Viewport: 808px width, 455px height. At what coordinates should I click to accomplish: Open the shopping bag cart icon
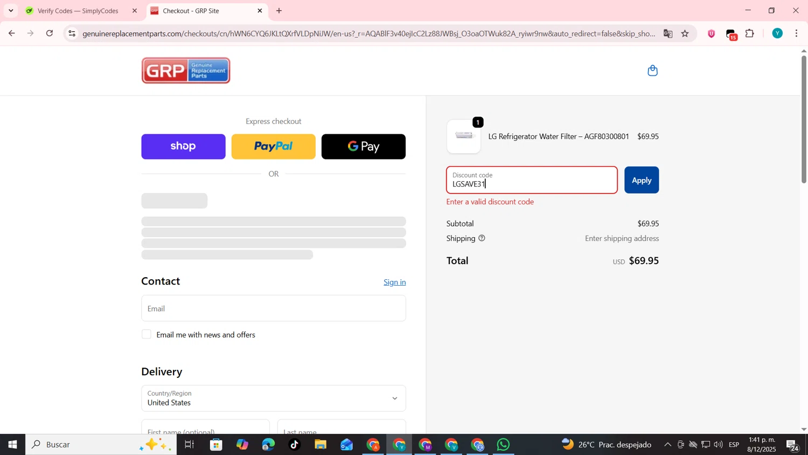pyautogui.click(x=652, y=71)
